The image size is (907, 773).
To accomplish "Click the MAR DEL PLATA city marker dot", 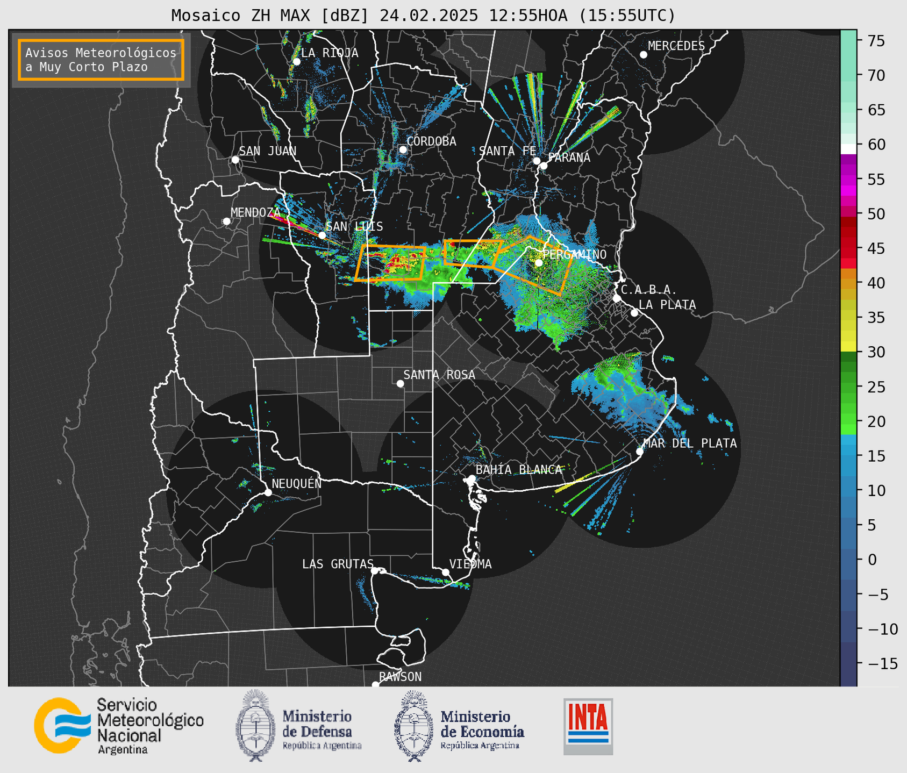I will tap(640, 452).
